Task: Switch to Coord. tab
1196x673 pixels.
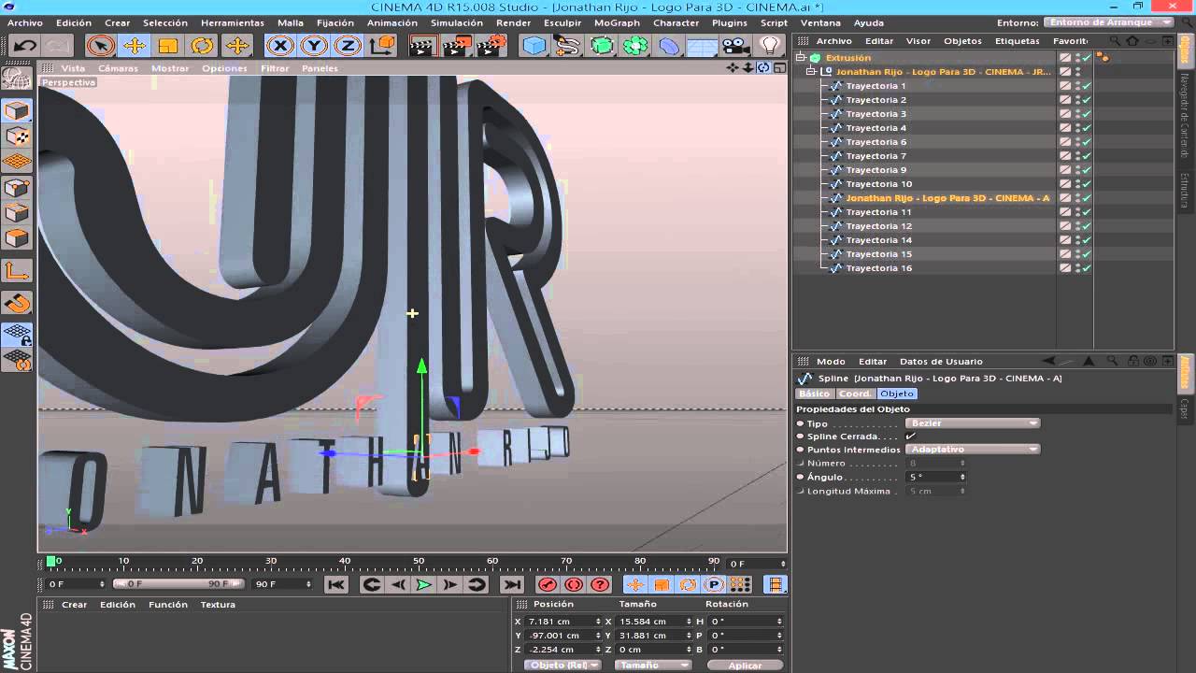Action: point(855,394)
